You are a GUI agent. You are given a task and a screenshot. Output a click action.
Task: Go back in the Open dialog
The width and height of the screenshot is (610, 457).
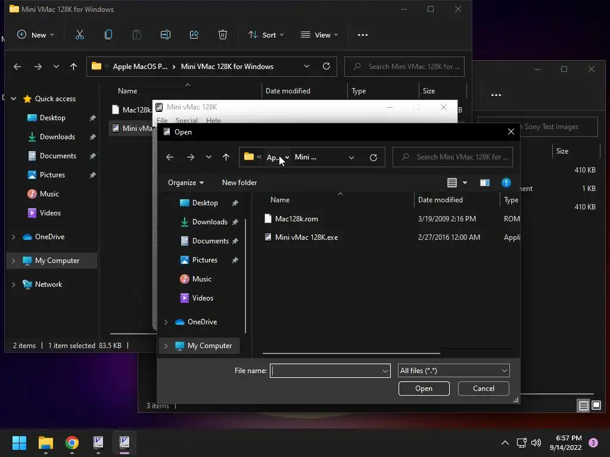(170, 157)
